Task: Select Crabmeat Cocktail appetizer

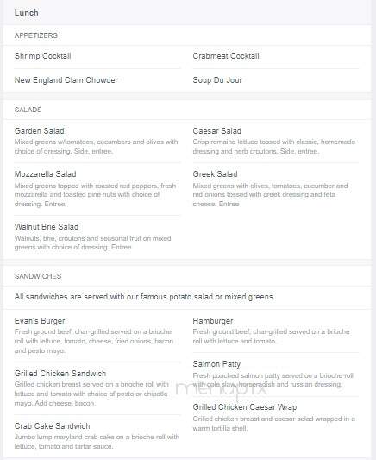Action: pyautogui.click(x=226, y=56)
